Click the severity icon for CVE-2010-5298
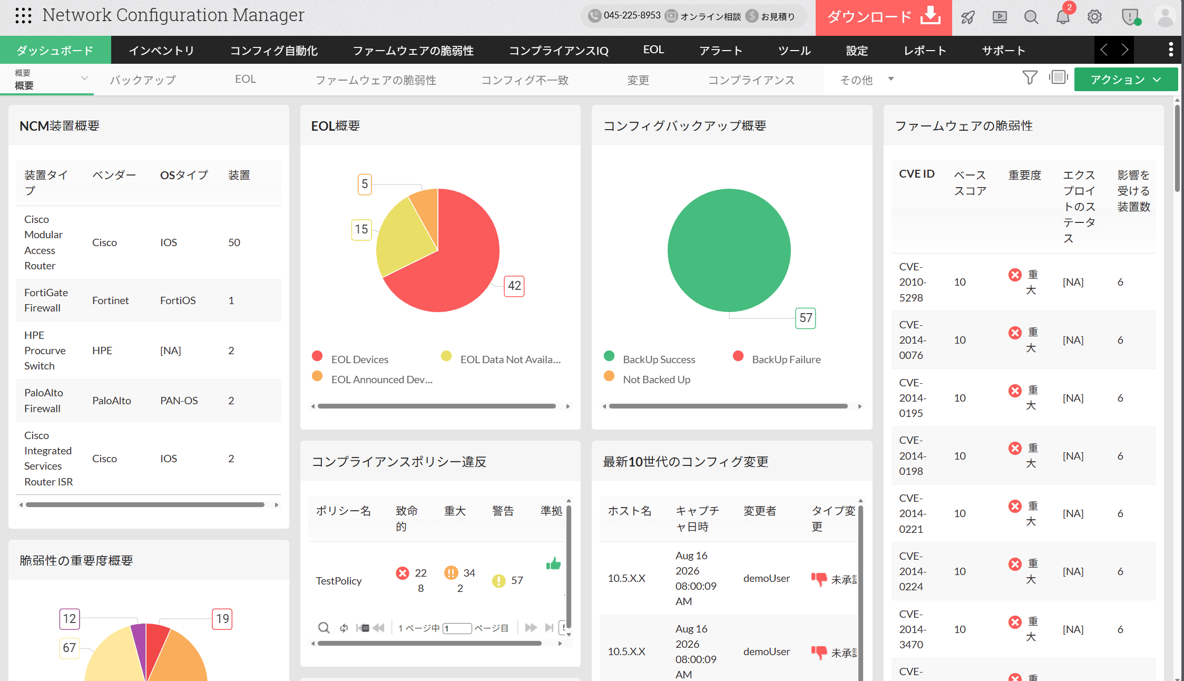 (x=1015, y=275)
